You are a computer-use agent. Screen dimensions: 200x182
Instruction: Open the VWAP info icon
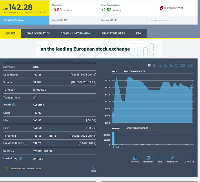pyautogui.click(x=14, y=105)
